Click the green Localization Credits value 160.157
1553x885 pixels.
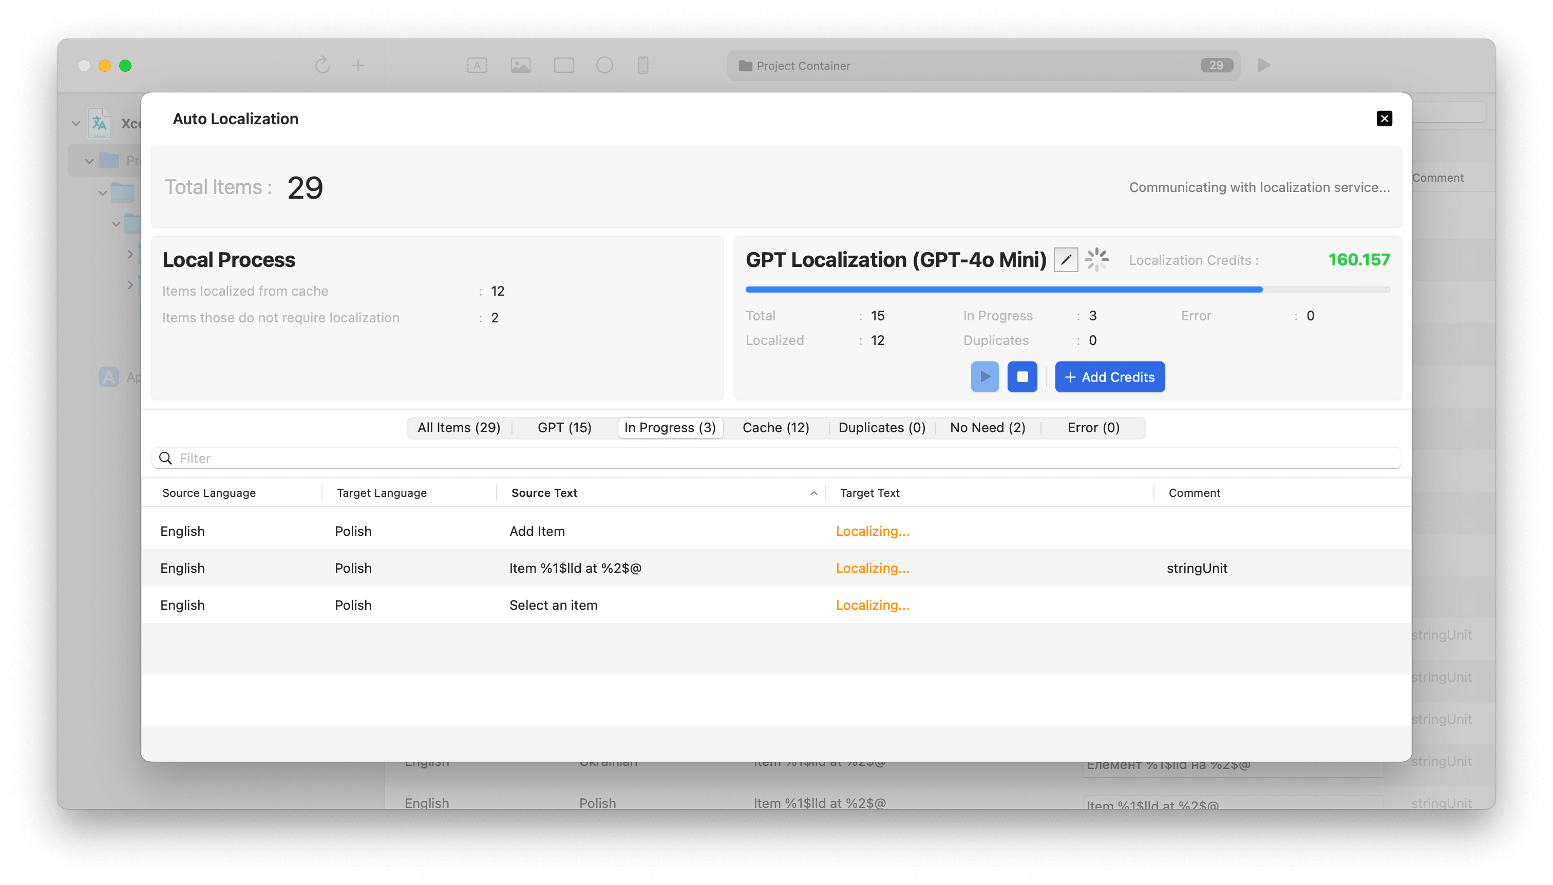pos(1358,260)
